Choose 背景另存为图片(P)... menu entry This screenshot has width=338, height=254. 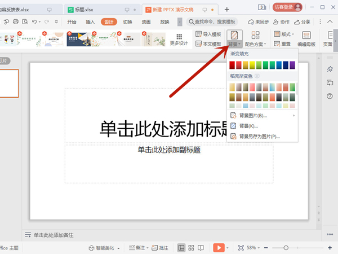(259, 136)
